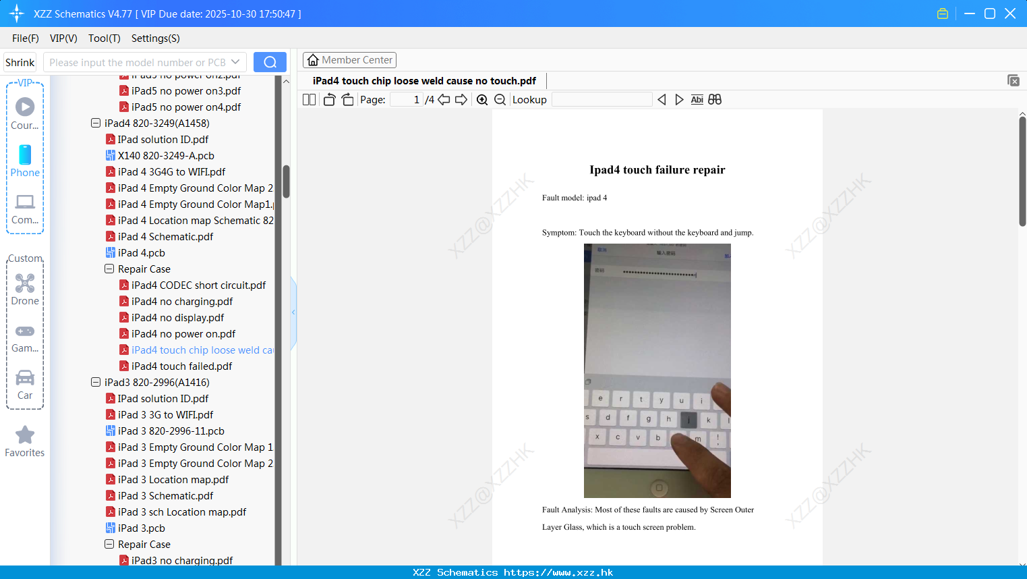Open iPad4 CODEC short circuit.pdf
The height and width of the screenshot is (579, 1027).
tap(192, 285)
